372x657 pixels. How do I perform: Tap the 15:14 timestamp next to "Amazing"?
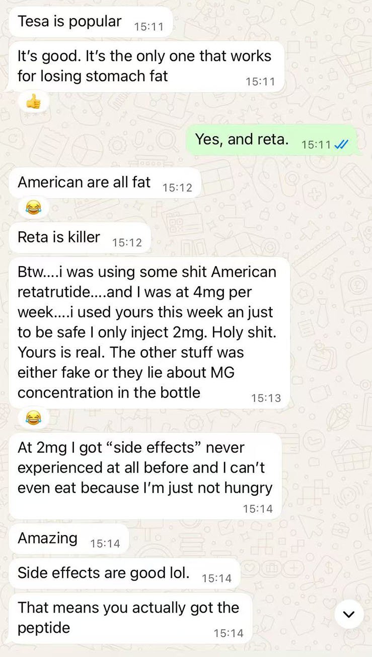tap(105, 544)
